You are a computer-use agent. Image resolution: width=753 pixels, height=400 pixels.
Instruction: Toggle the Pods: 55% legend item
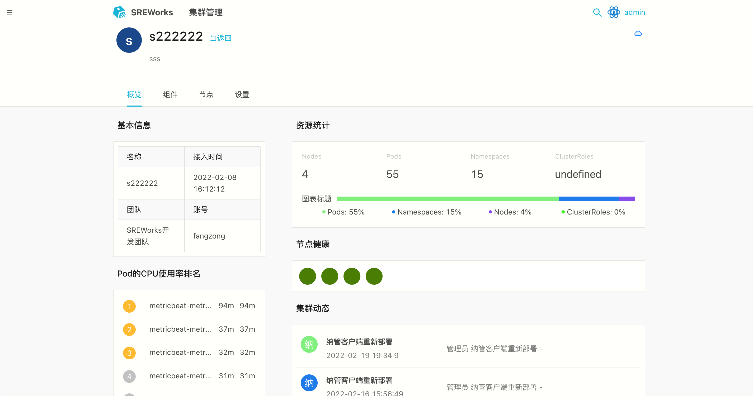tap(343, 212)
